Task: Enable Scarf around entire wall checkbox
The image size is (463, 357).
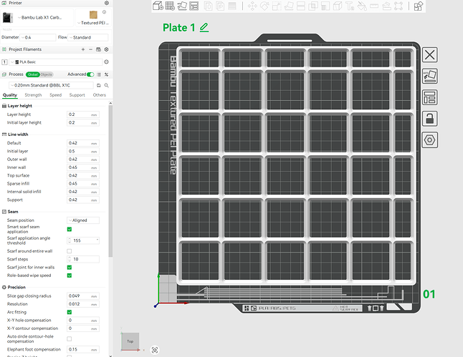Action: pos(70,251)
